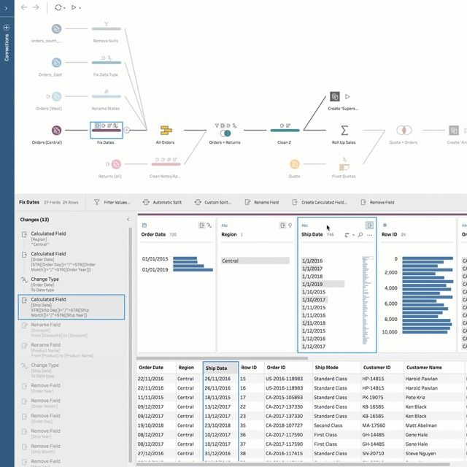
Task: Open the run flow dropdown arrow
Action: [x=80, y=8]
